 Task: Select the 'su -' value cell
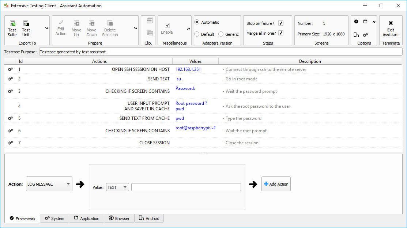180,79
